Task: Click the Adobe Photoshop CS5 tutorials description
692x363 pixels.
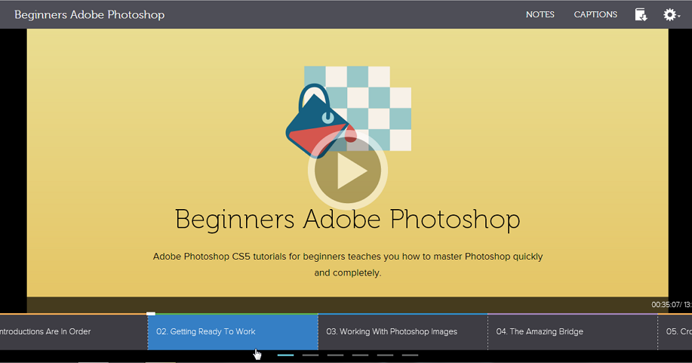Action: point(348,265)
